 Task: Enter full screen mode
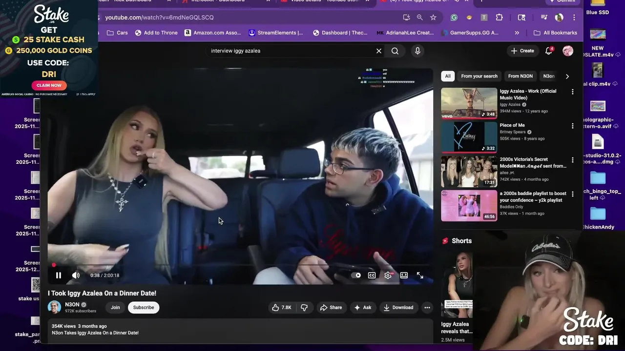click(420, 275)
